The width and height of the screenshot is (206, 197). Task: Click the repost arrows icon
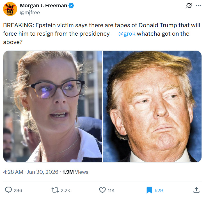[55, 190]
